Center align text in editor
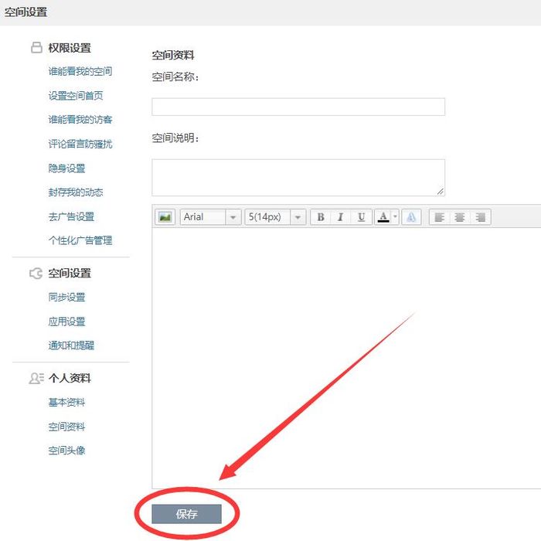This screenshot has height=541, width=541. pyautogui.click(x=460, y=217)
